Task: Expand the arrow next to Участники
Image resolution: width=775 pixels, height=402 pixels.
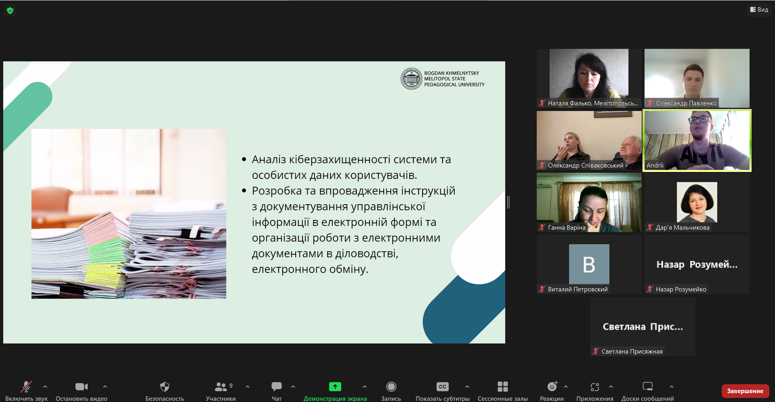Action: pyautogui.click(x=248, y=387)
